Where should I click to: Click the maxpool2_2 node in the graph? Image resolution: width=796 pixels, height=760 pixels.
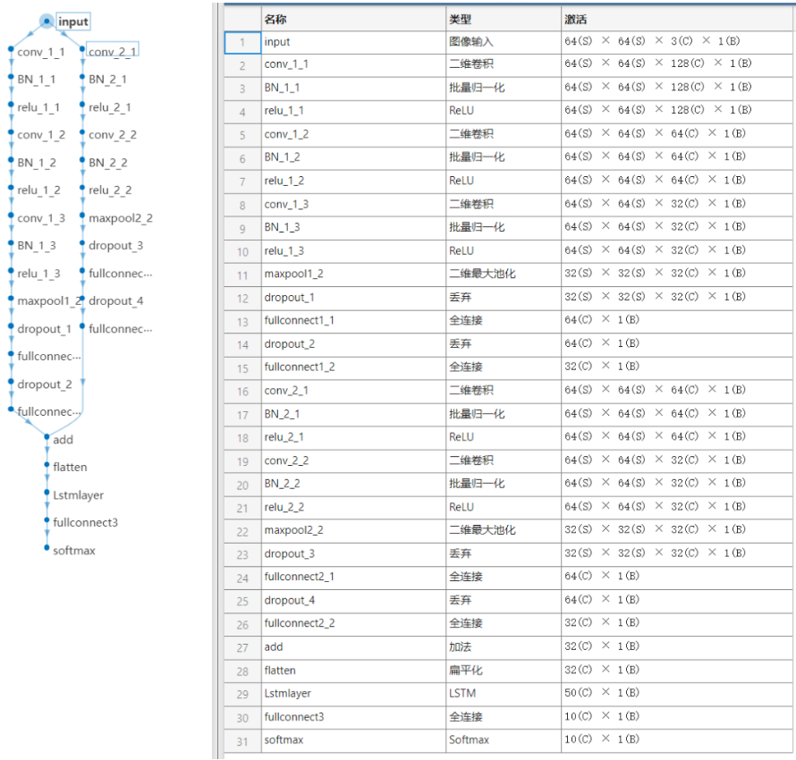point(120,218)
